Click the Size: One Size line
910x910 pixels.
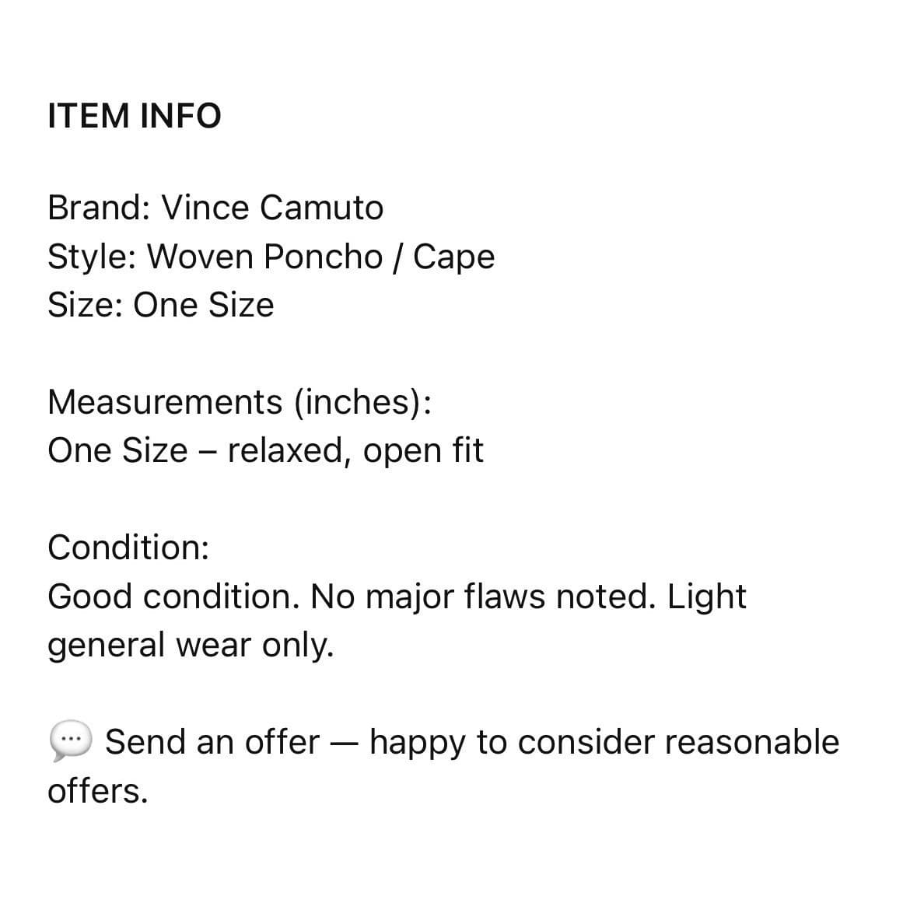click(161, 305)
